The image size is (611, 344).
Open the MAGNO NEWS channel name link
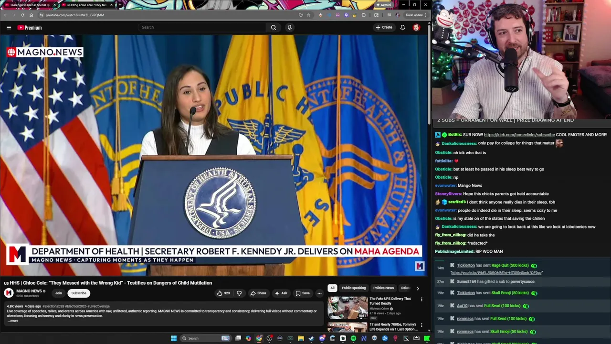click(x=29, y=291)
